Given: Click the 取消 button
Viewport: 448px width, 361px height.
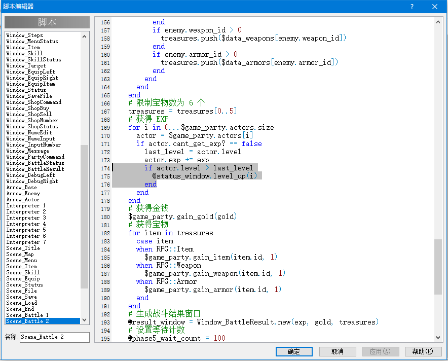Looking at the screenshot, I should click(x=338, y=351).
